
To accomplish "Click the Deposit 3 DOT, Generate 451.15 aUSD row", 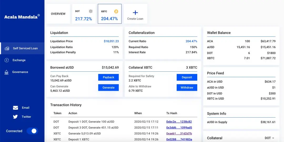I will tap(124, 128).
